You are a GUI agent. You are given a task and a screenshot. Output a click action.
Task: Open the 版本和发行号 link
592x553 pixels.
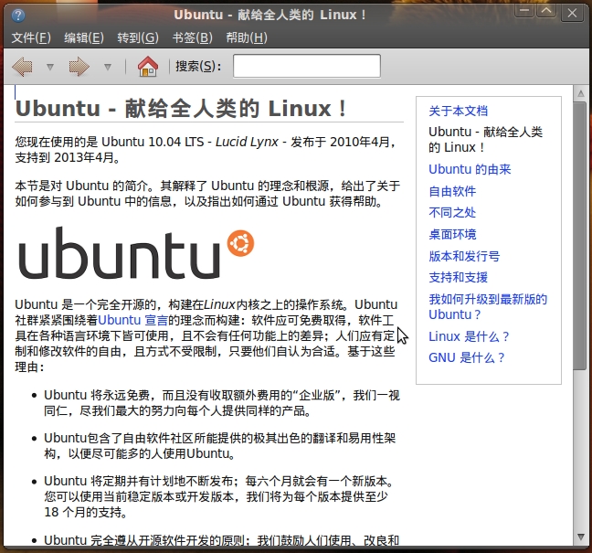click(464, 256)
